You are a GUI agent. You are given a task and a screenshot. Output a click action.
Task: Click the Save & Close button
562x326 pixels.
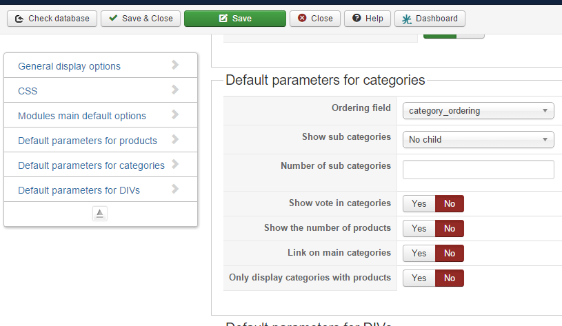click(141, 19)
